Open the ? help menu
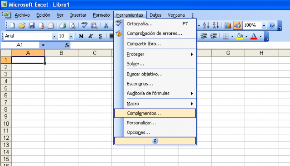 pos(192,15)
